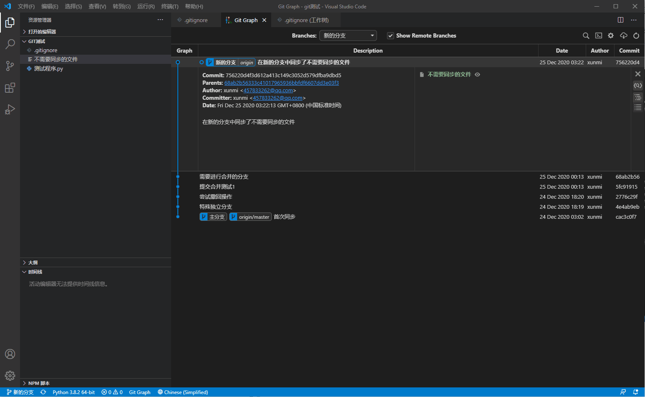This screenshot has width=645, height=397.
Task: Click Chinese (Simplified) status bar item
Action: tap(182, 392)
